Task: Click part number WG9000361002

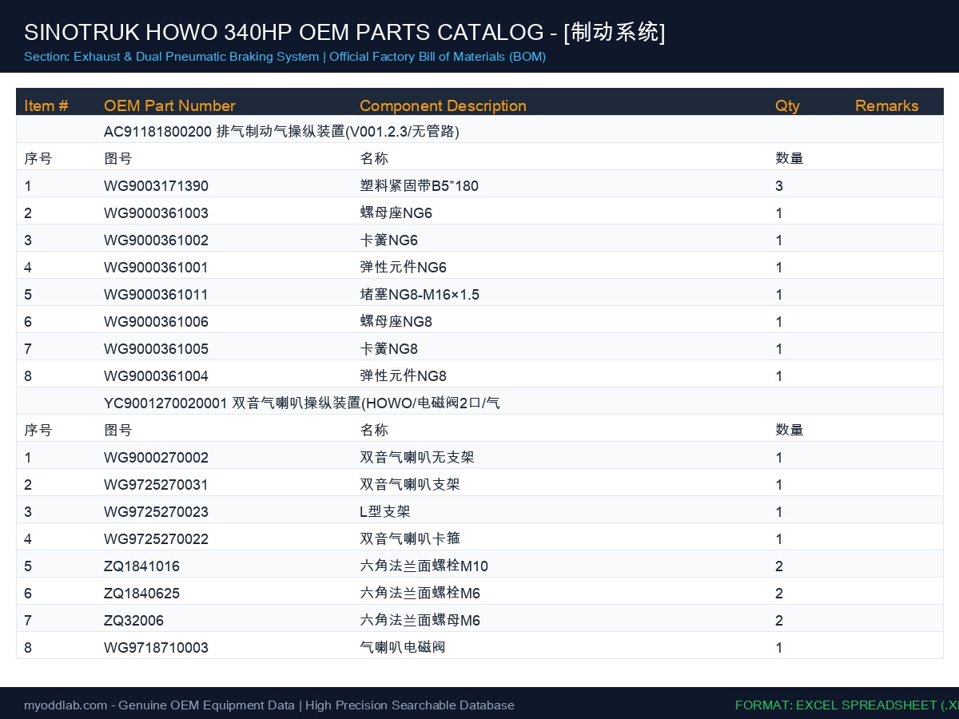Action: tap(156, 240)
